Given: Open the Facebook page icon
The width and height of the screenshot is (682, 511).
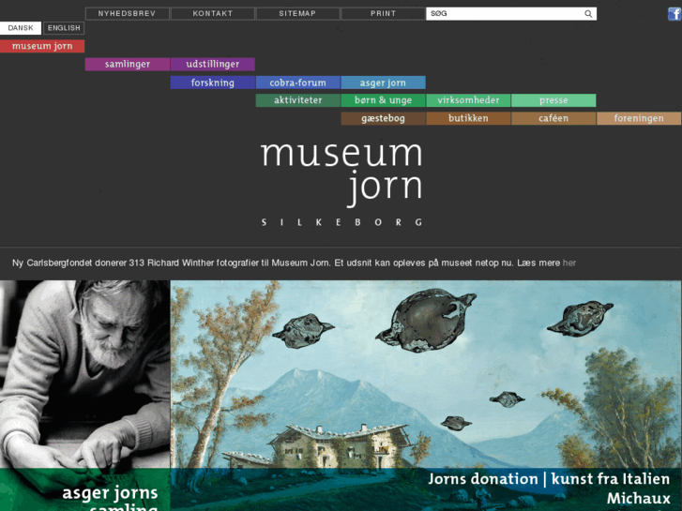Looking at the screenshot, I should pyautogui.click(x=674, y=13).
